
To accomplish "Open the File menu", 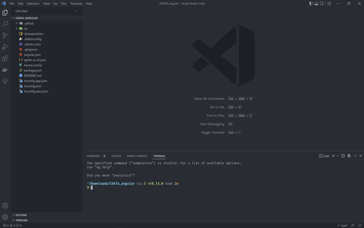I will click(12, 4).
